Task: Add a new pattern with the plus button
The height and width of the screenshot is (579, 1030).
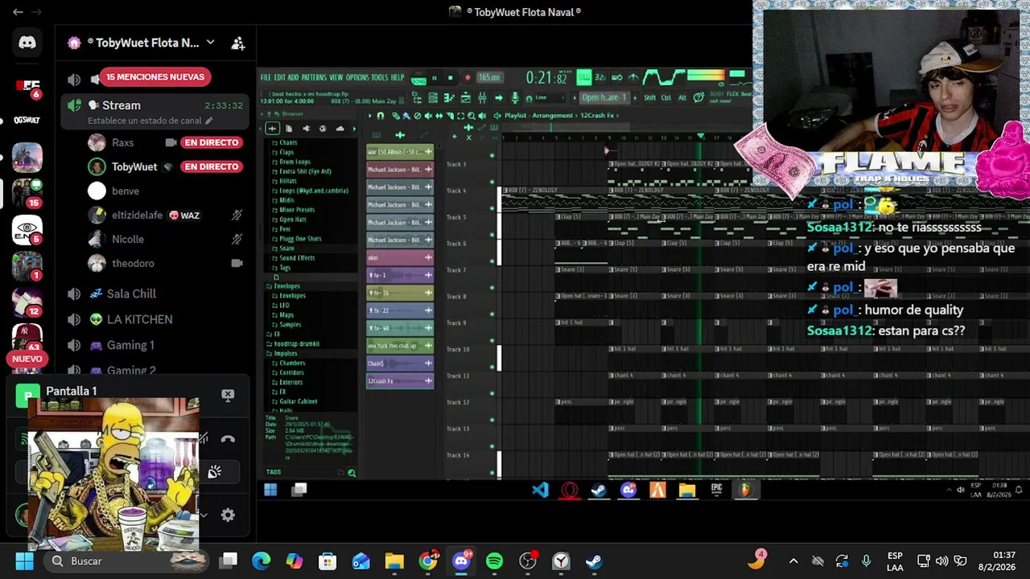Action: tap(634, 97)
